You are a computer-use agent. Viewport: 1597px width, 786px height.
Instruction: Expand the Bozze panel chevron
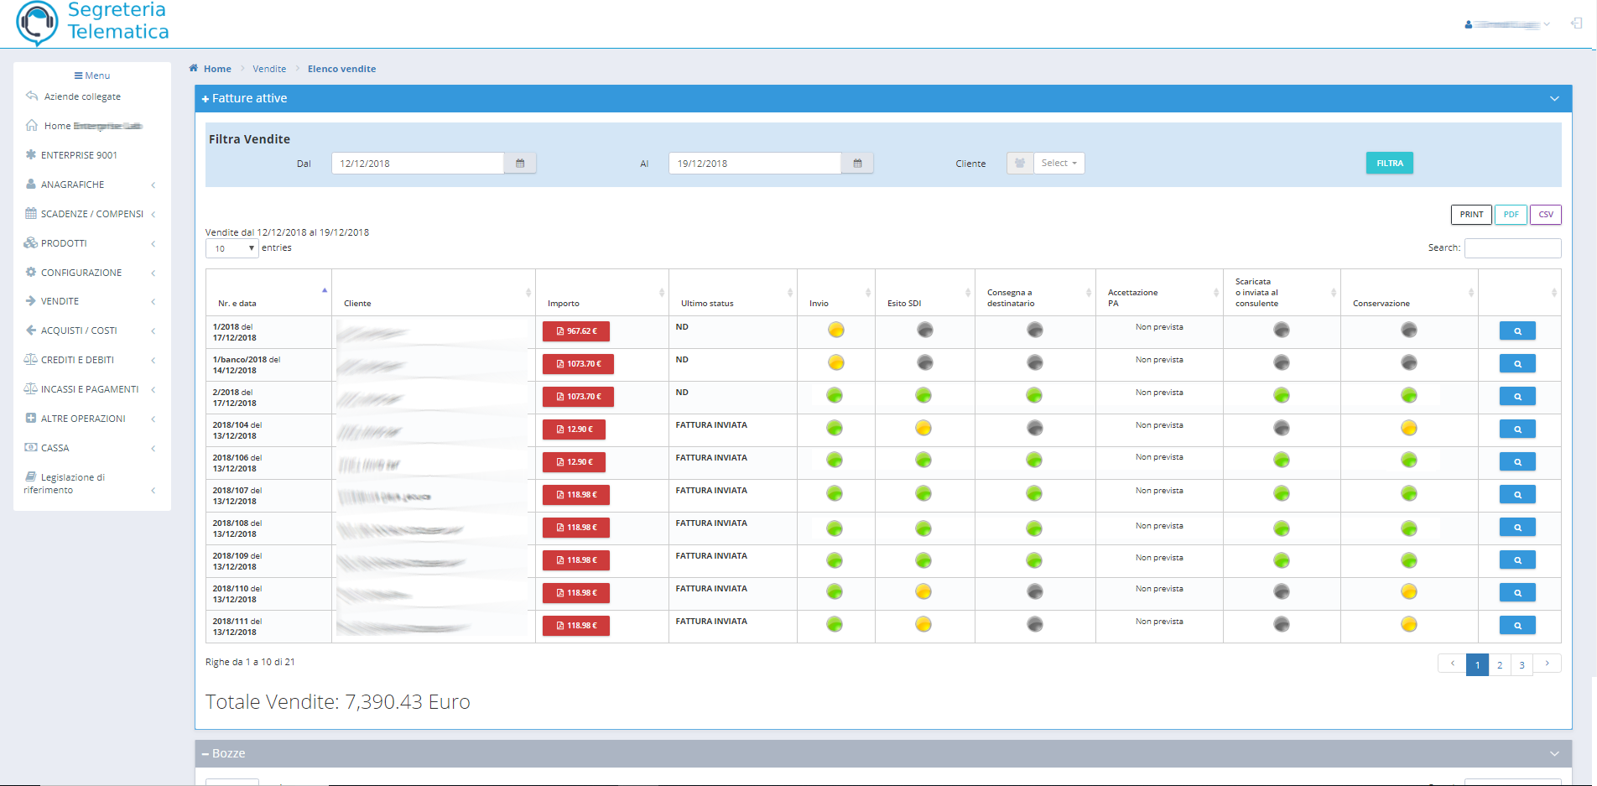tap(1554, 754)
